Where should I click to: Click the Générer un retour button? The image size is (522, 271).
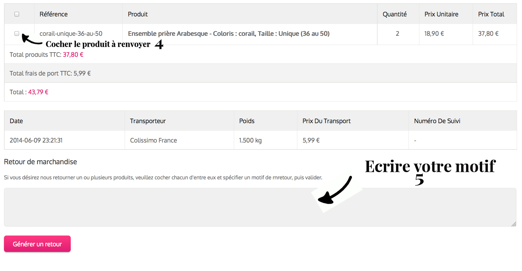tap(37, 244)
